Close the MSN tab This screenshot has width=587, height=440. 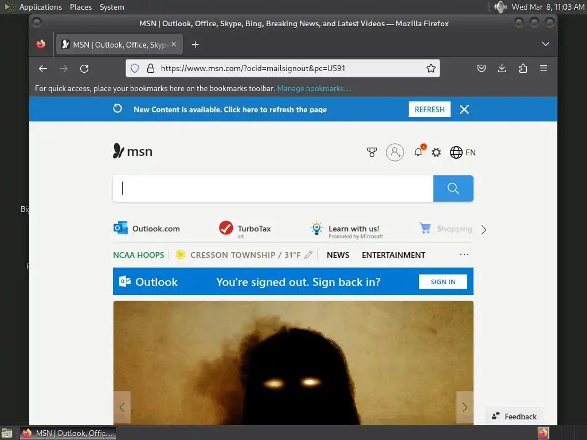click(174, 44)
